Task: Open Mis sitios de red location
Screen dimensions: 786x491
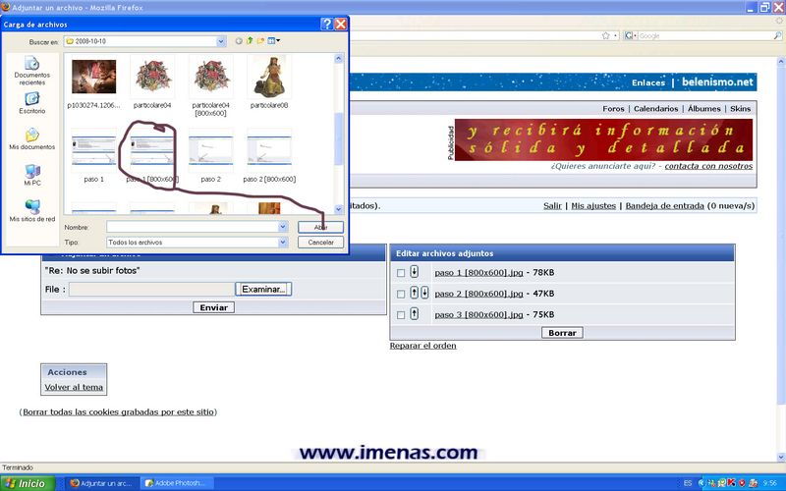Action: 31,210
